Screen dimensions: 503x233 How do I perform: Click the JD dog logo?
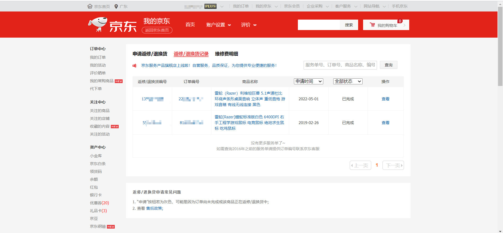coord(98,25)
